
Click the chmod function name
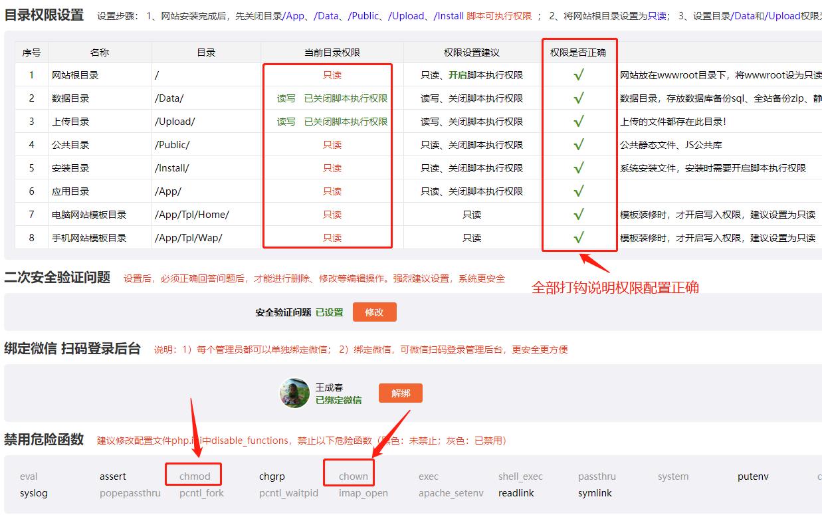pyautogui.click(x=195, y=476)
